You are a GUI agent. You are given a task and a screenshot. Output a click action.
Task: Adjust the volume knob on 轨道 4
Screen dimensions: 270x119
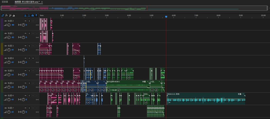[9, 100]
